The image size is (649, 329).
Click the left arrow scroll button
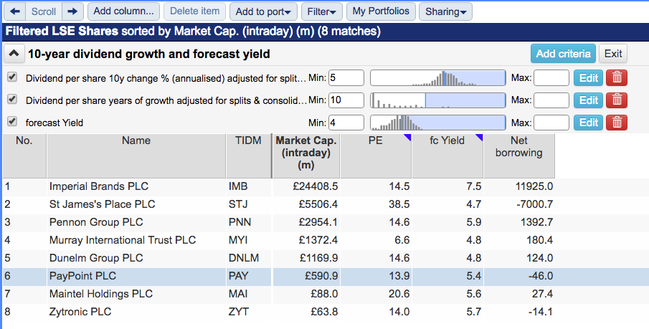click(x=15, y=11)
